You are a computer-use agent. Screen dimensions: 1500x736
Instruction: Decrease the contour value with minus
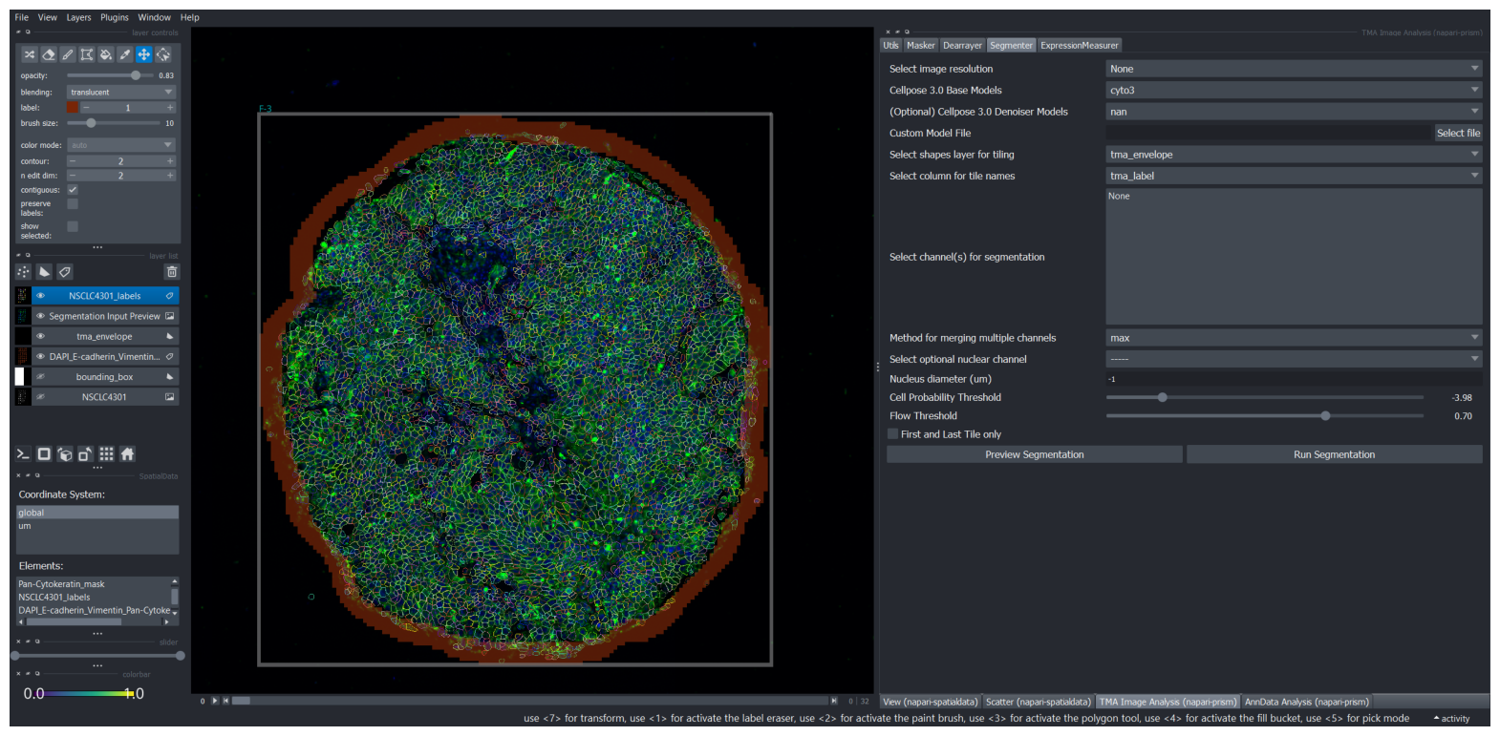[72, 161]
